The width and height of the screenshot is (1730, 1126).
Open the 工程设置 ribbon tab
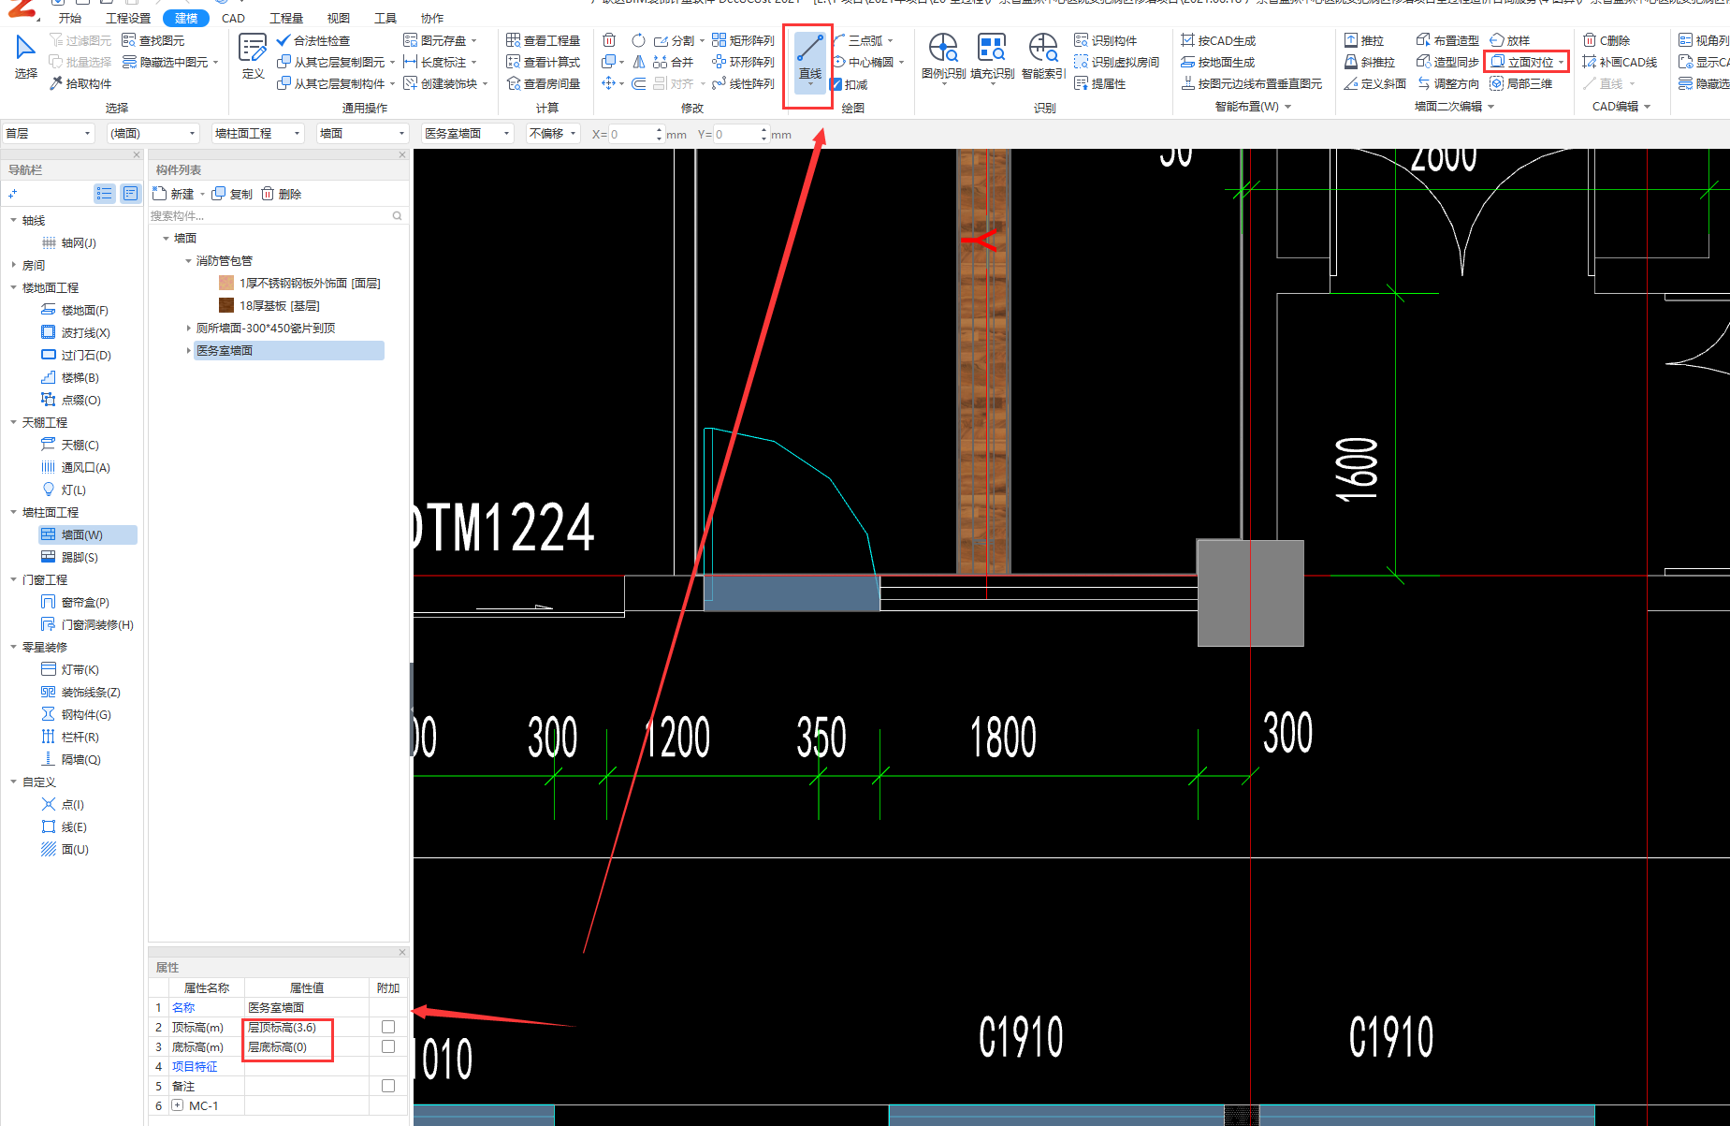point(128,18)
